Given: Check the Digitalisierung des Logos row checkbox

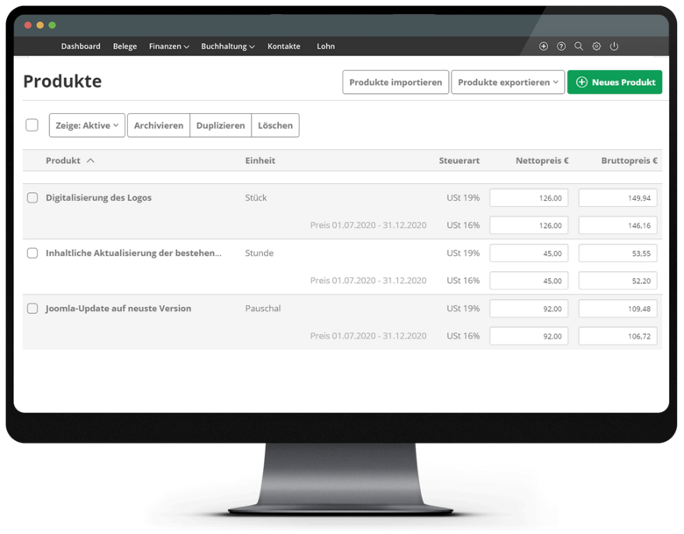Looking at the screenshot, I should tap(32, 198).
